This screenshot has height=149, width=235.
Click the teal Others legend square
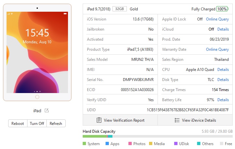coord(199,143)
